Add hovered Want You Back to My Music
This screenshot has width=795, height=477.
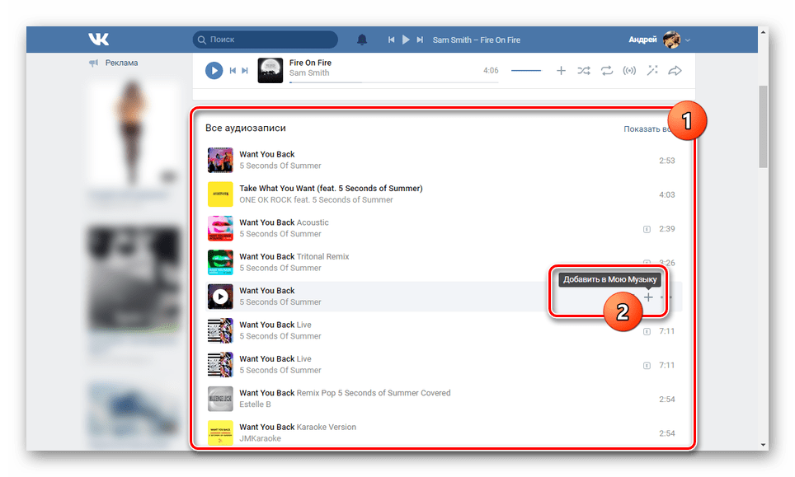pos(648,297)
